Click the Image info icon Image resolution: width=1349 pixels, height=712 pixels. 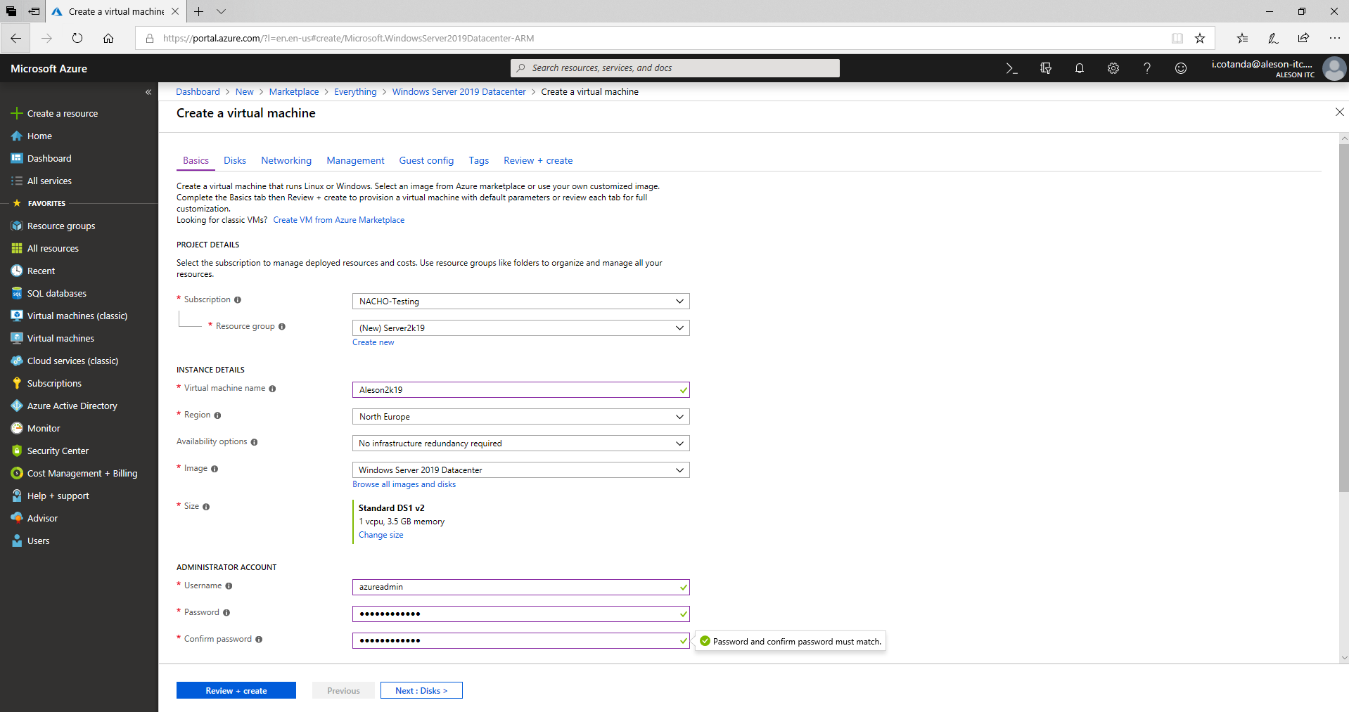coord(215,469)
